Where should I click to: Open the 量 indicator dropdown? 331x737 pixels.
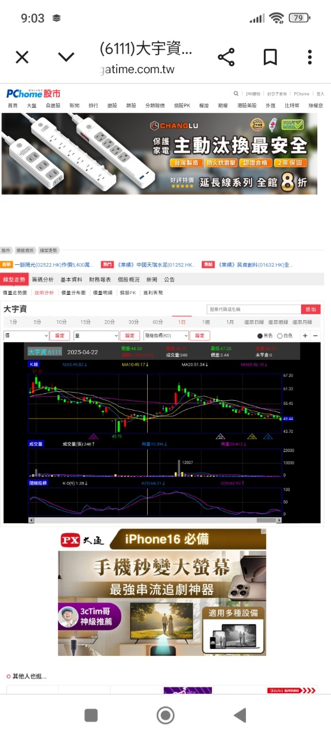tap(95, 336)
